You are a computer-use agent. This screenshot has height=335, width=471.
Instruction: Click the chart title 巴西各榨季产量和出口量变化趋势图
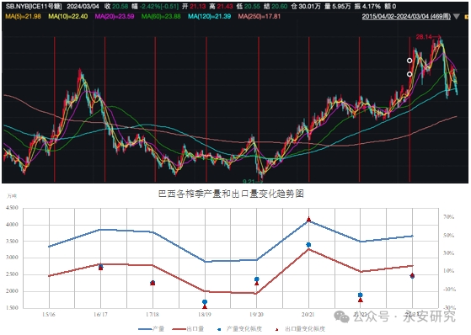coord(231,194)
